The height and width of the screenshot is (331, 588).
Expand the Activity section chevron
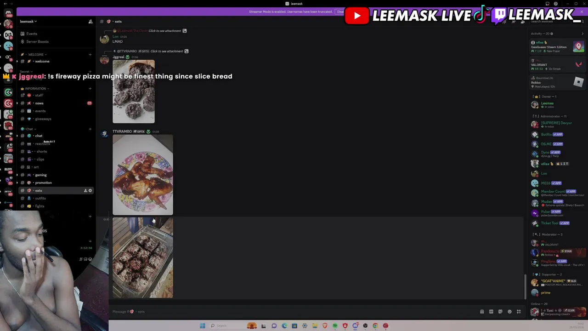point(582,34)
